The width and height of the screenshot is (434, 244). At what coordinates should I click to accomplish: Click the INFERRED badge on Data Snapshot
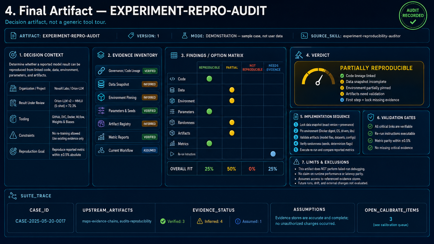[x=150, y=84]
